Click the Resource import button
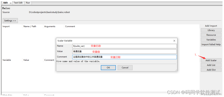This screenshot has width=224, height=97. click(x=211, y=35)
